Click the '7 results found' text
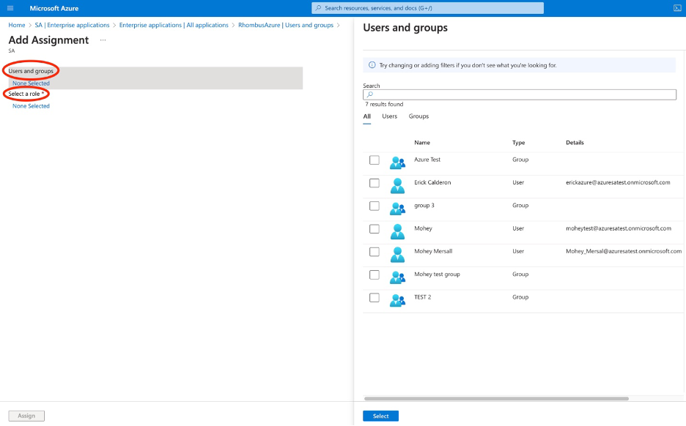 click(x=384, y=104)
